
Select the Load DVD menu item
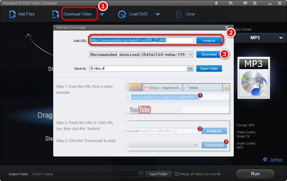coord(139,14)
